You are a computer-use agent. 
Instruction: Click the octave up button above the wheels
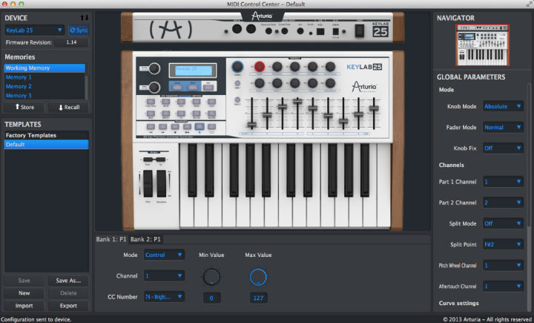click(x=161, y=160)
